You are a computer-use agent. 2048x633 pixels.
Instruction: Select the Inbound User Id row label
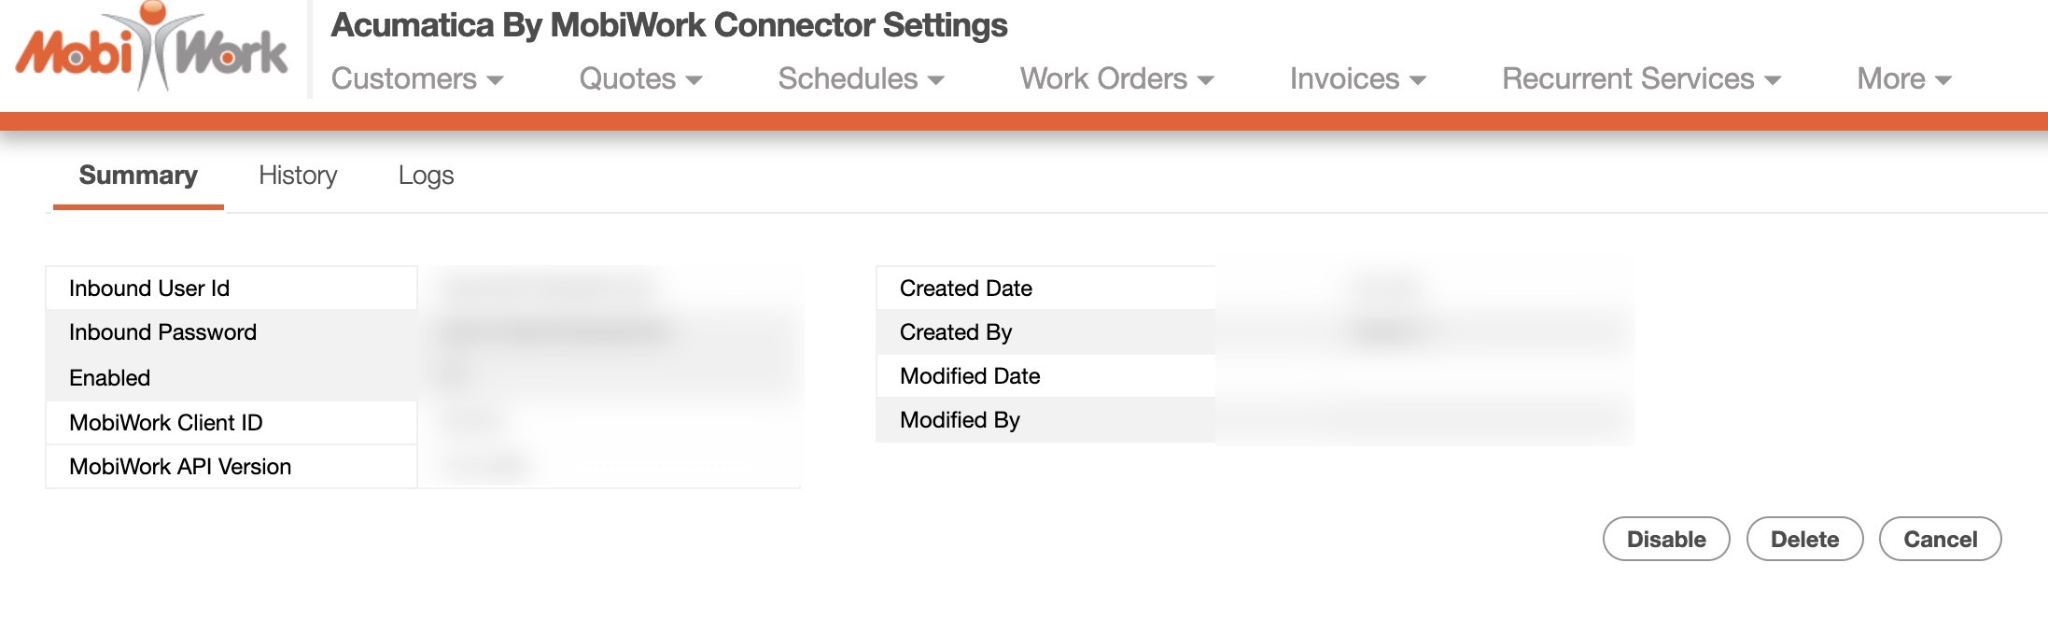pos(149,288)
